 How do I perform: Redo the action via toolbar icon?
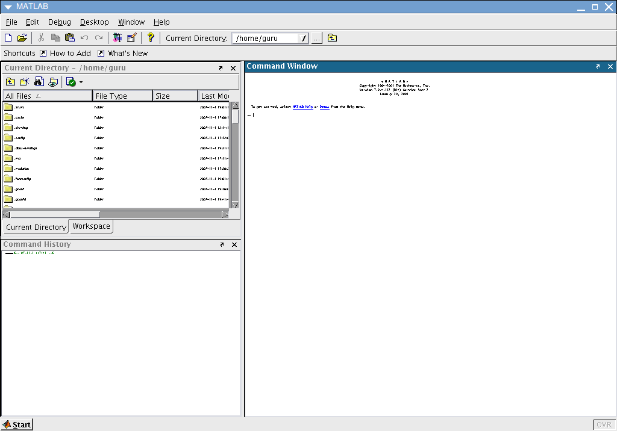(x=99, y=38)
